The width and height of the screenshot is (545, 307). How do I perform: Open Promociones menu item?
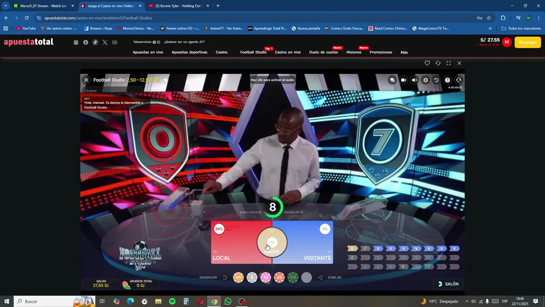[381, 52]
